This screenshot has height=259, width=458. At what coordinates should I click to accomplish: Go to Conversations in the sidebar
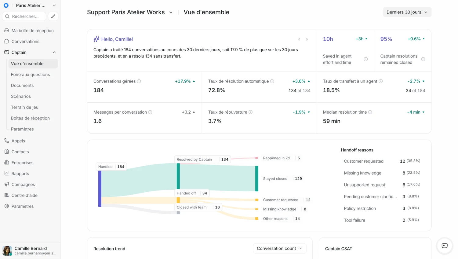[x=30, y=41]
